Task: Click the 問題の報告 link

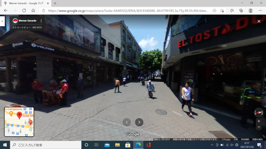Action: click(x=257, y=139)
